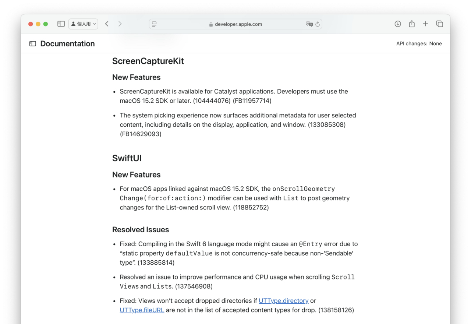The height and width of the screenshot is (324, 471).
Task: Click the text (118852752)
Action: tap(251, 208)
